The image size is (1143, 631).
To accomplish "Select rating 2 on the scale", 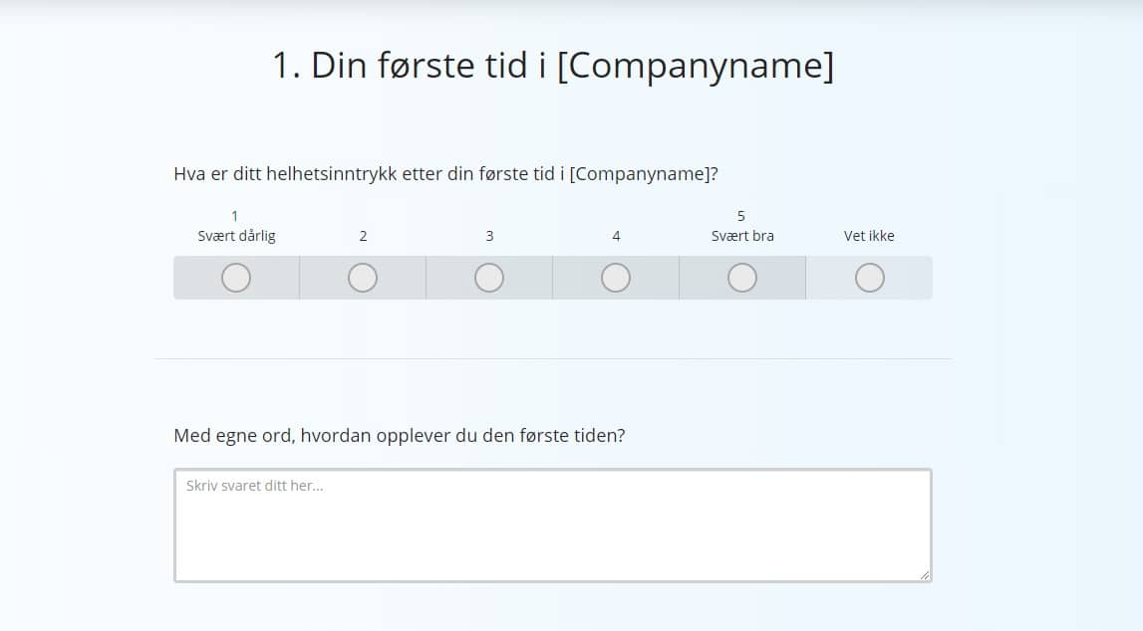I will click(x=362, y=278).
